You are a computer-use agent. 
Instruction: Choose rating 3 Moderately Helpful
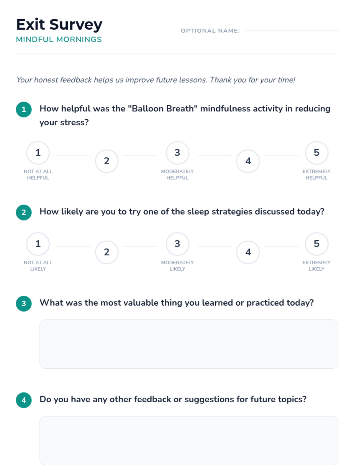(177, 153)
